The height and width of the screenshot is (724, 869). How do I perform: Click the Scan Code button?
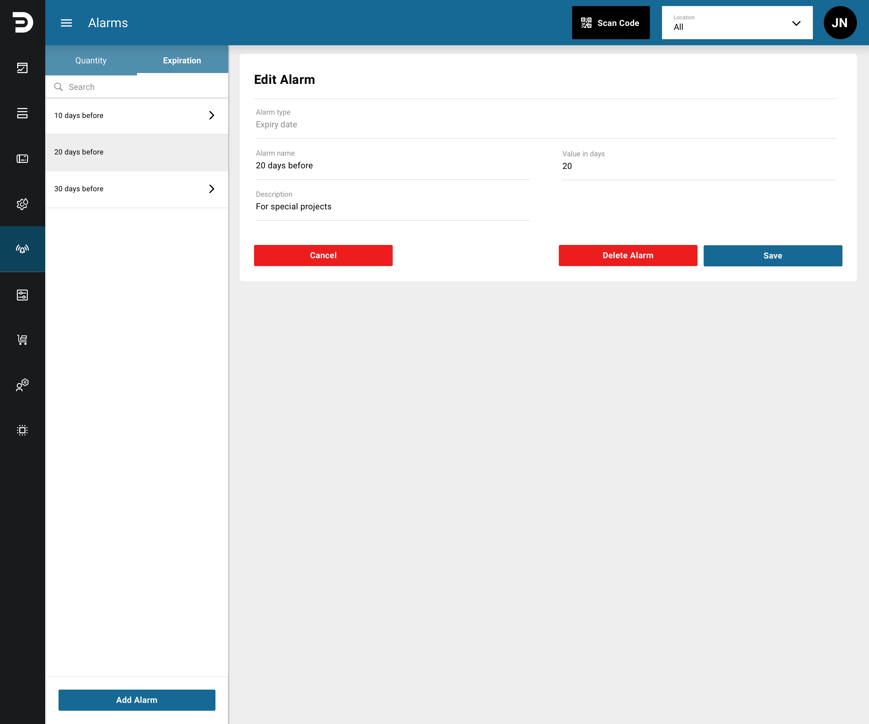click(611, 23)
